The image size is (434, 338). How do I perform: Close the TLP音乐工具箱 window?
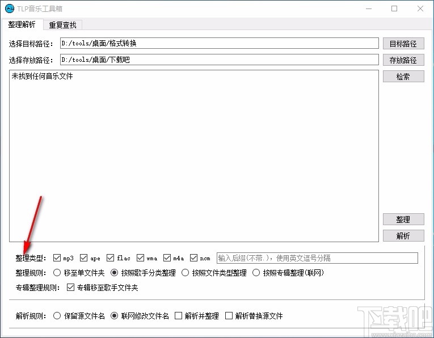click(x=420, y=9)
